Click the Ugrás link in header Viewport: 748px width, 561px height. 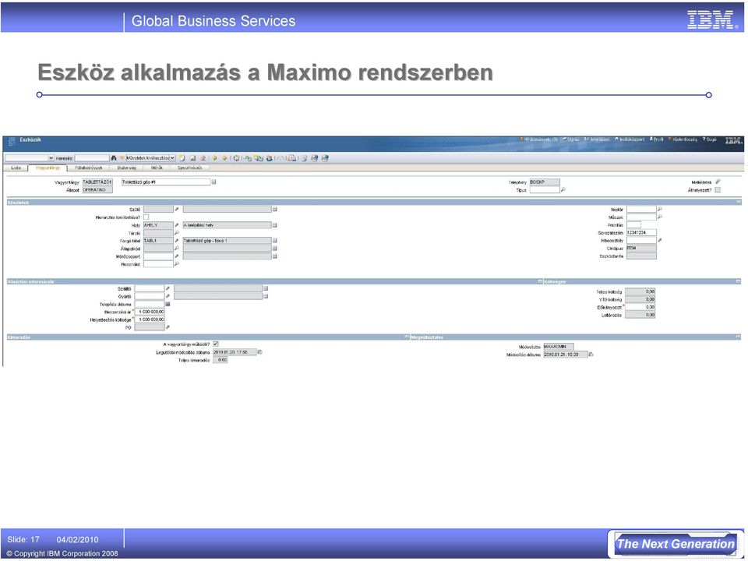[571, 139]
